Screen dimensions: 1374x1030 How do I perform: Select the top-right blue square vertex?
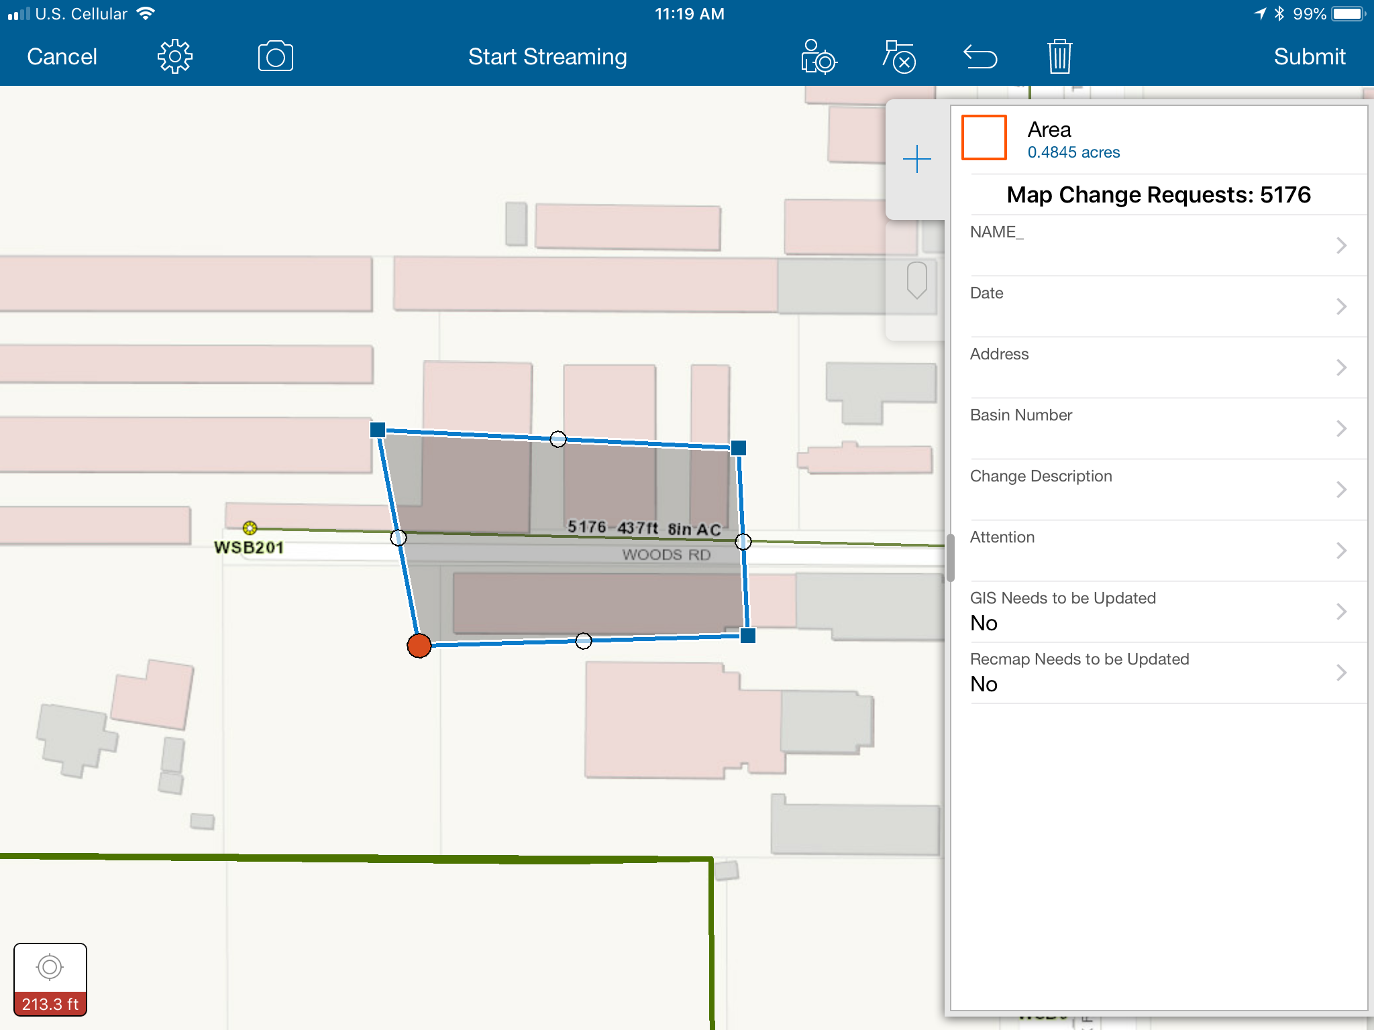(739, 448)
